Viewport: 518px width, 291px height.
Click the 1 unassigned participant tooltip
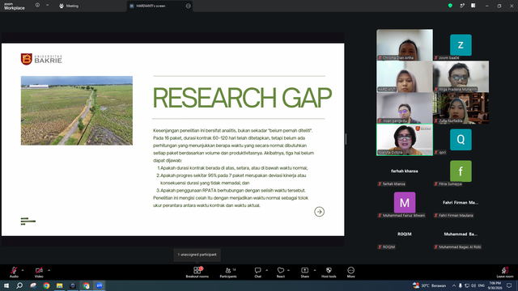tap(197, 255)
